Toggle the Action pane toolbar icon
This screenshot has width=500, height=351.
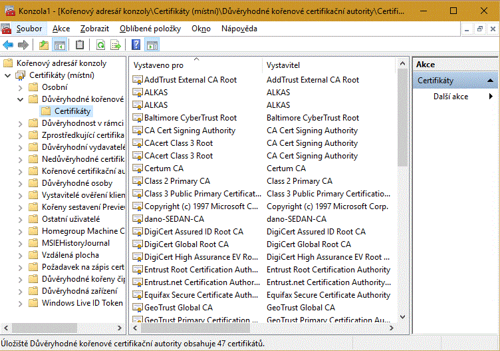point(152,45)
